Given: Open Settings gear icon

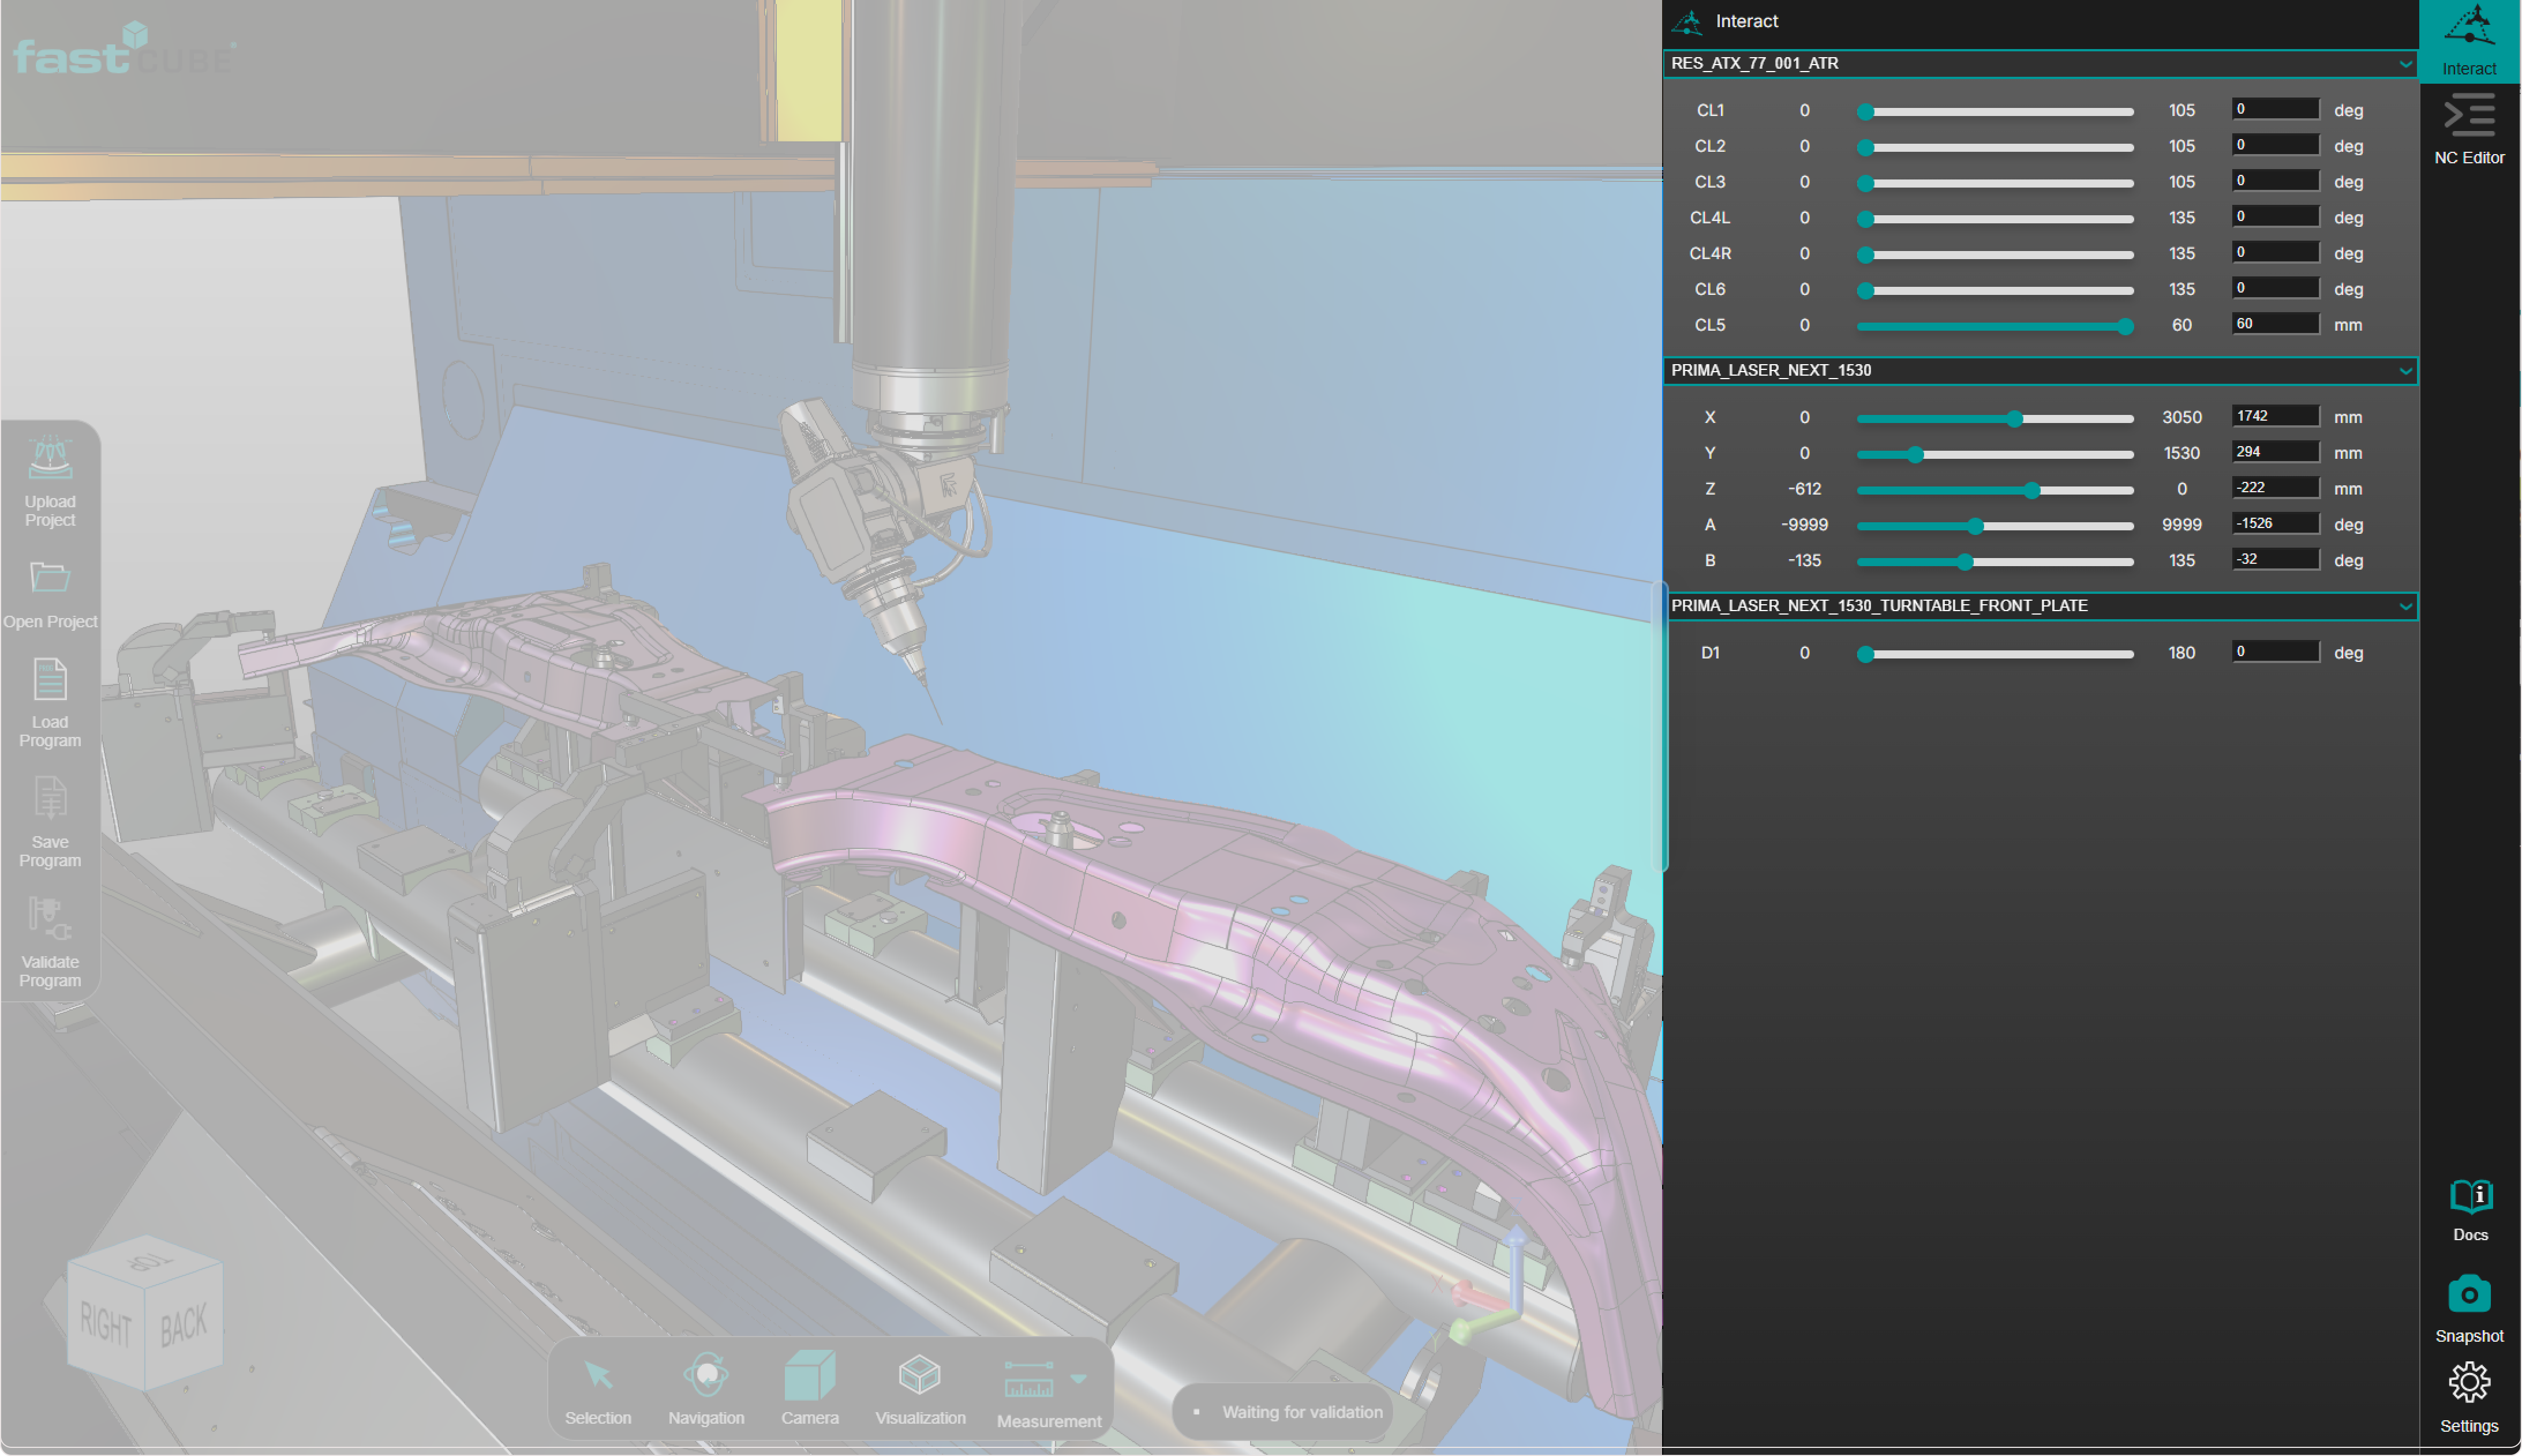Looking at the screenshot, I should (2468, 1383).
